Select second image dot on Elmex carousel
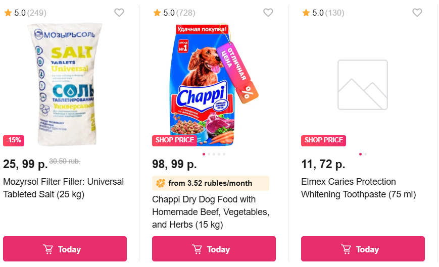This screenshot has height=267, width=439. pyautogui.click(x=366, y=154)
